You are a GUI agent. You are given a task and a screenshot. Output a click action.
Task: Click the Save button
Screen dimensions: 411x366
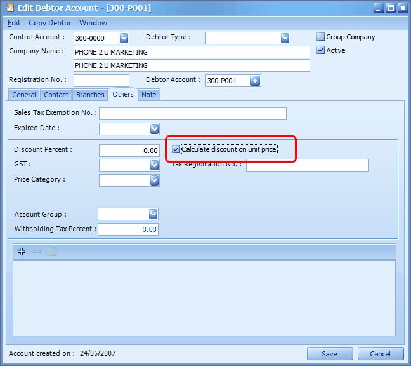point(330,354)
